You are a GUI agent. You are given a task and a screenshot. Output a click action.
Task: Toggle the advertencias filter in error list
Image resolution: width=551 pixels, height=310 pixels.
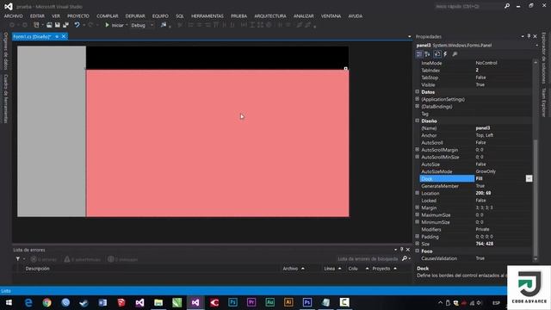click(83, 259)
